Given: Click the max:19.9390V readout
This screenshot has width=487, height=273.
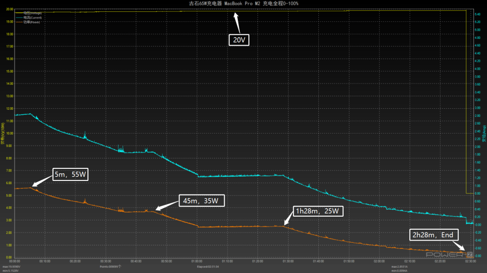Looking at the screenshot, I should point(11,267).
